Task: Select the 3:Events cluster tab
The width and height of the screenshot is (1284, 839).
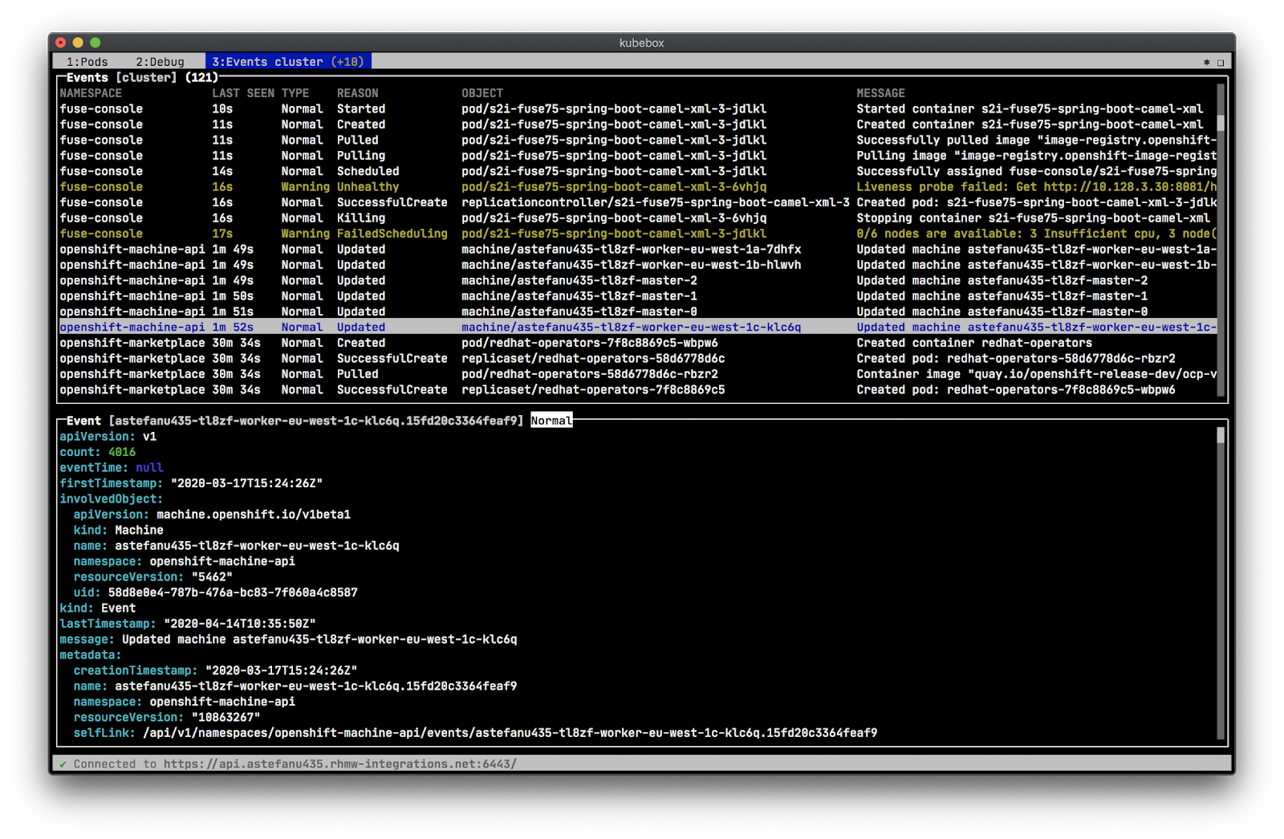Action: [x=288, y=62]
